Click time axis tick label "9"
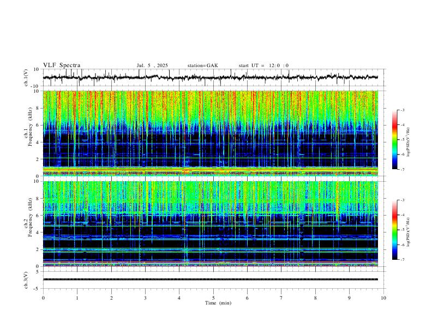This screenshot has height=334, width=432. pos(349,298)
